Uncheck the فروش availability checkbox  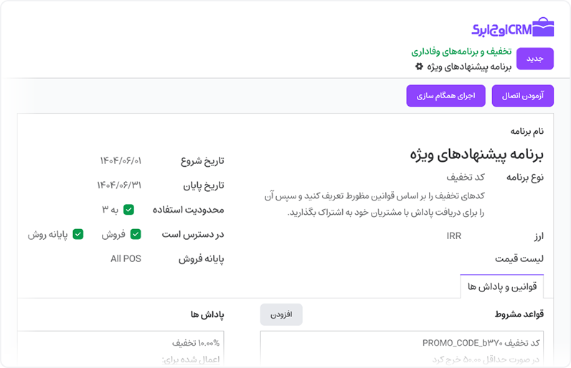[136, 234]
